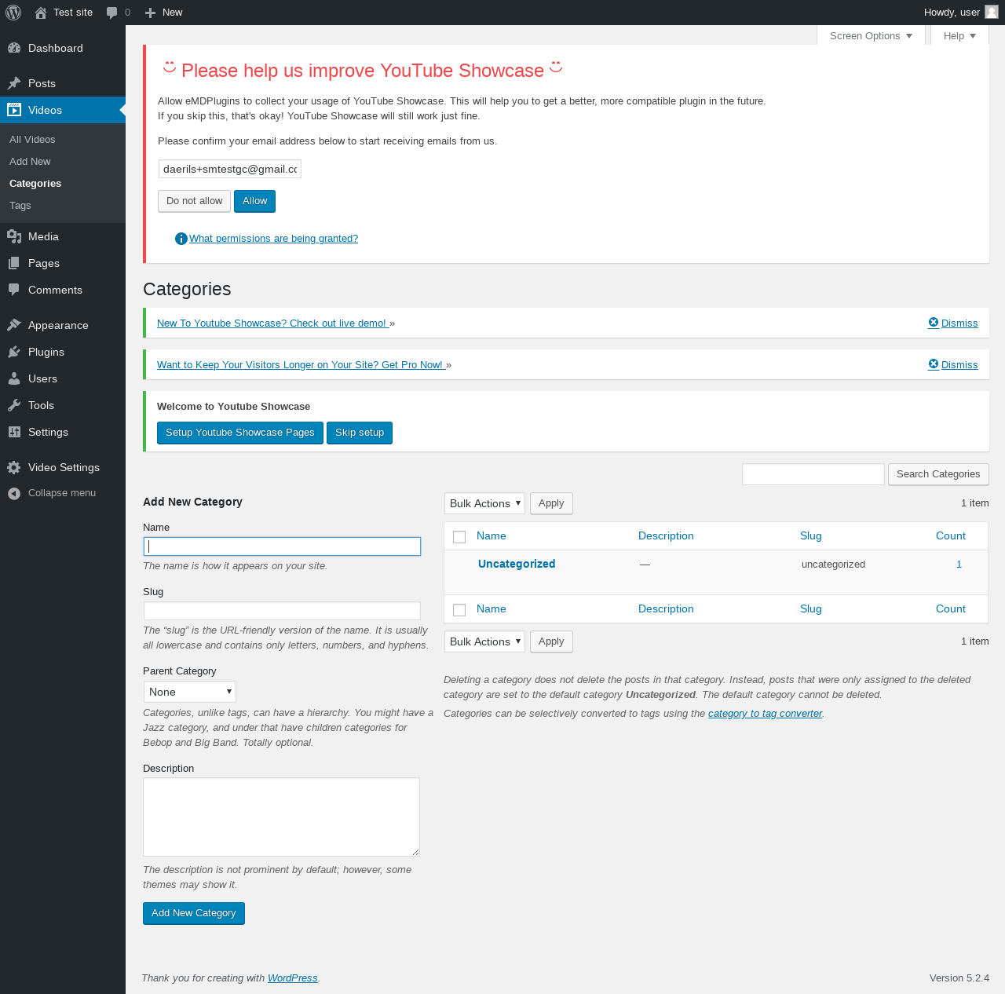
Task: Click the Comments speech bubble sidebar icon
Action: click(x=14, y=290)
